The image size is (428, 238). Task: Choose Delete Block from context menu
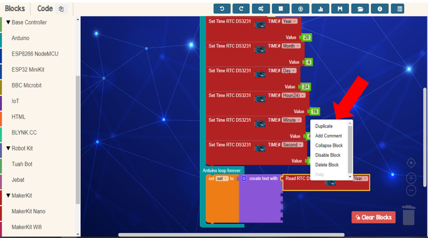click(x=326, y=165)
